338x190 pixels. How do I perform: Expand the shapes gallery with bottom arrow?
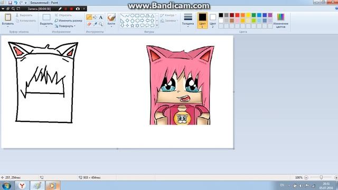click(x=157, y=26)
